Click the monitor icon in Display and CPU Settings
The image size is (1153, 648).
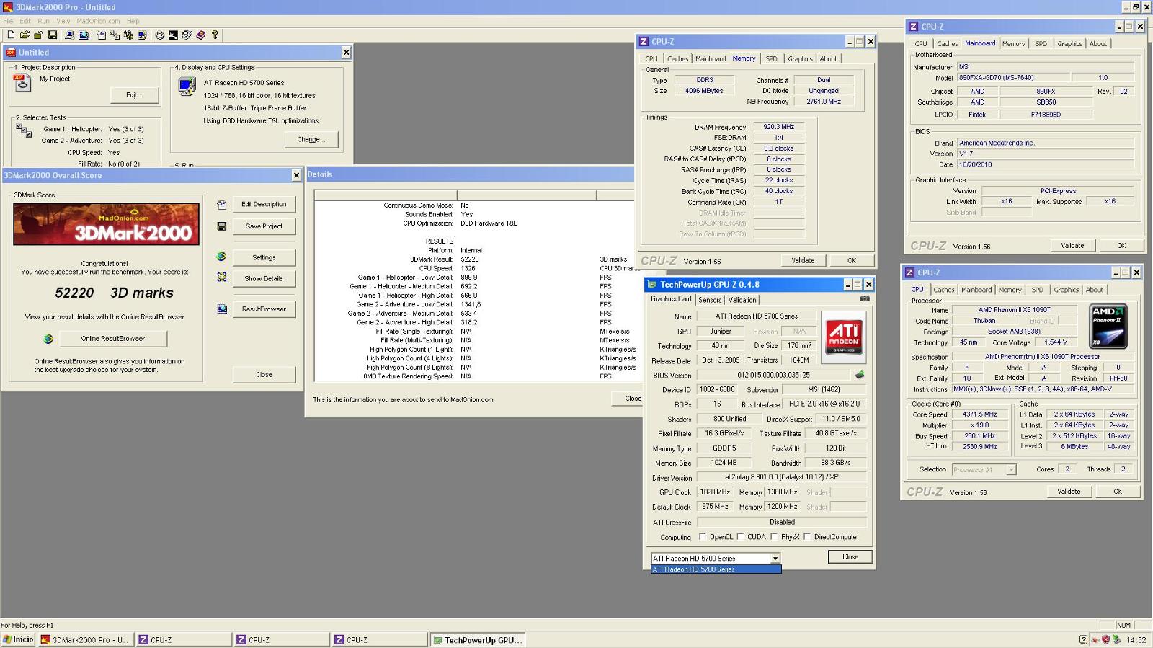click(x=187, y=86)
